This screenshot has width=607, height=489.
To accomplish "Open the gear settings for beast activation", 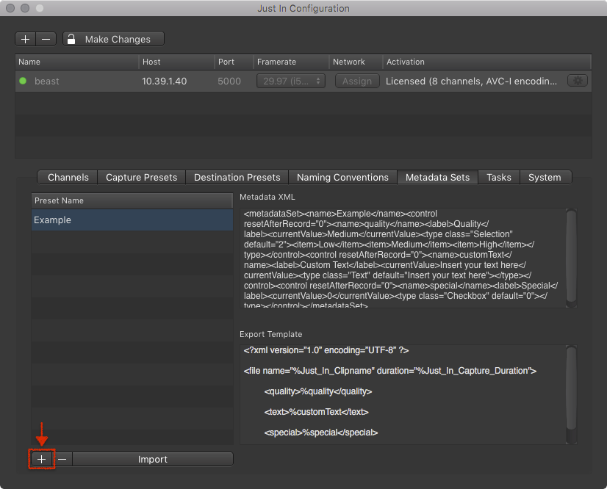I will click(578, 81).
